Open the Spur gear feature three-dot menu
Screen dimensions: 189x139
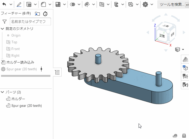point(41,69)
